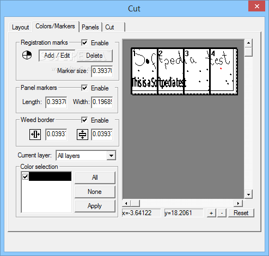Click panel 2 in the preview
This screenshot has height=256, width=269.
(x=171, y=71)
